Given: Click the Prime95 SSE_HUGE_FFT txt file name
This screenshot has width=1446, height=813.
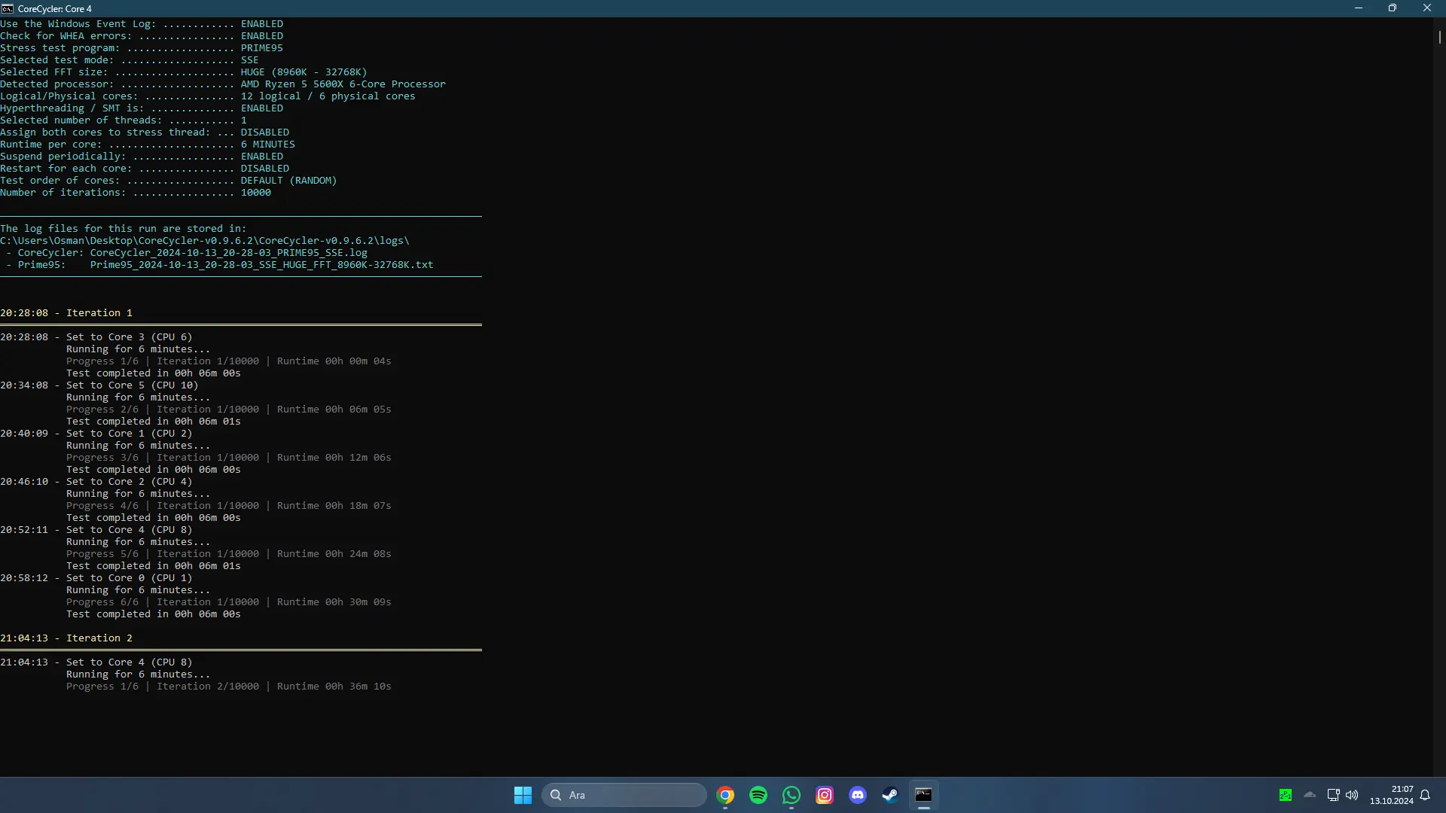Looking at the screenshot, I should (262, 265).
